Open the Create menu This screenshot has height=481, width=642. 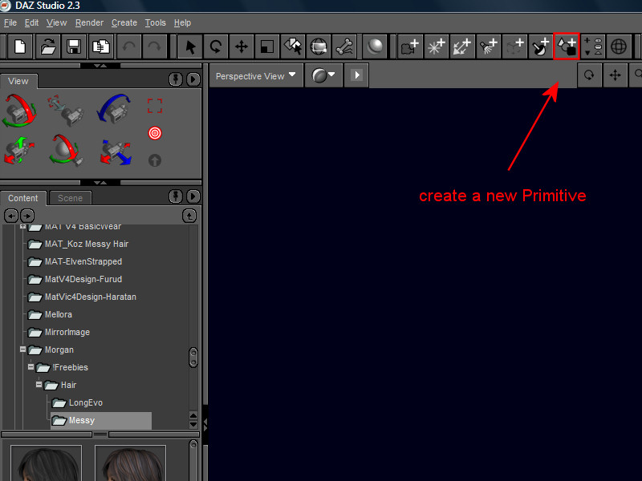point(124,23)
